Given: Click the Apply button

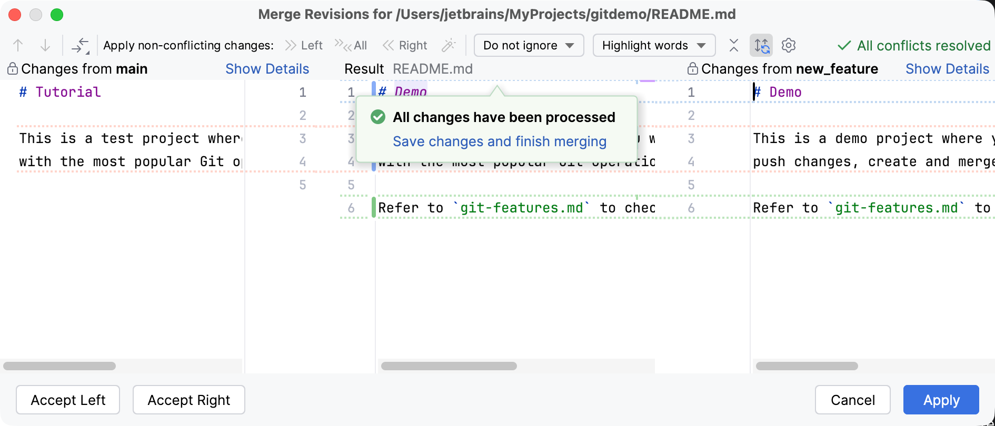Looking at the screenshot, I should (x=941, y=400).
